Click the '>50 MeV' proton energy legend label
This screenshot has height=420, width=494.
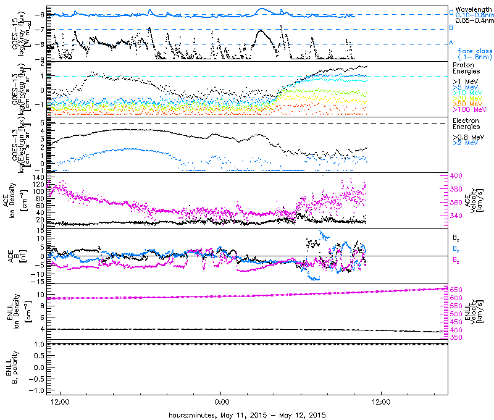(467, 104)
